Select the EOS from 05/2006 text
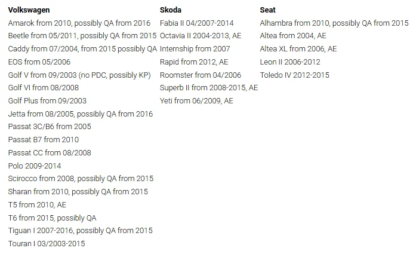 point(39,62)
